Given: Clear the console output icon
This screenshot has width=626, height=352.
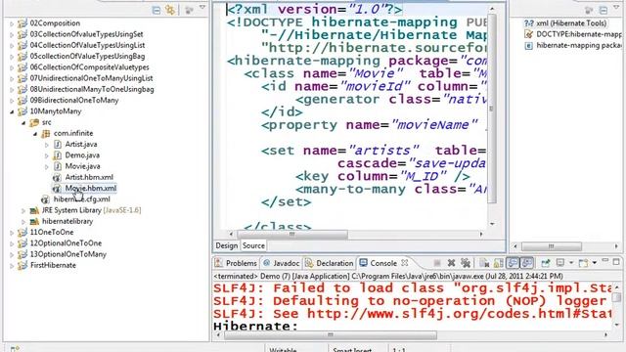Looking at the screenshot, I should click(x=484, y=263).
